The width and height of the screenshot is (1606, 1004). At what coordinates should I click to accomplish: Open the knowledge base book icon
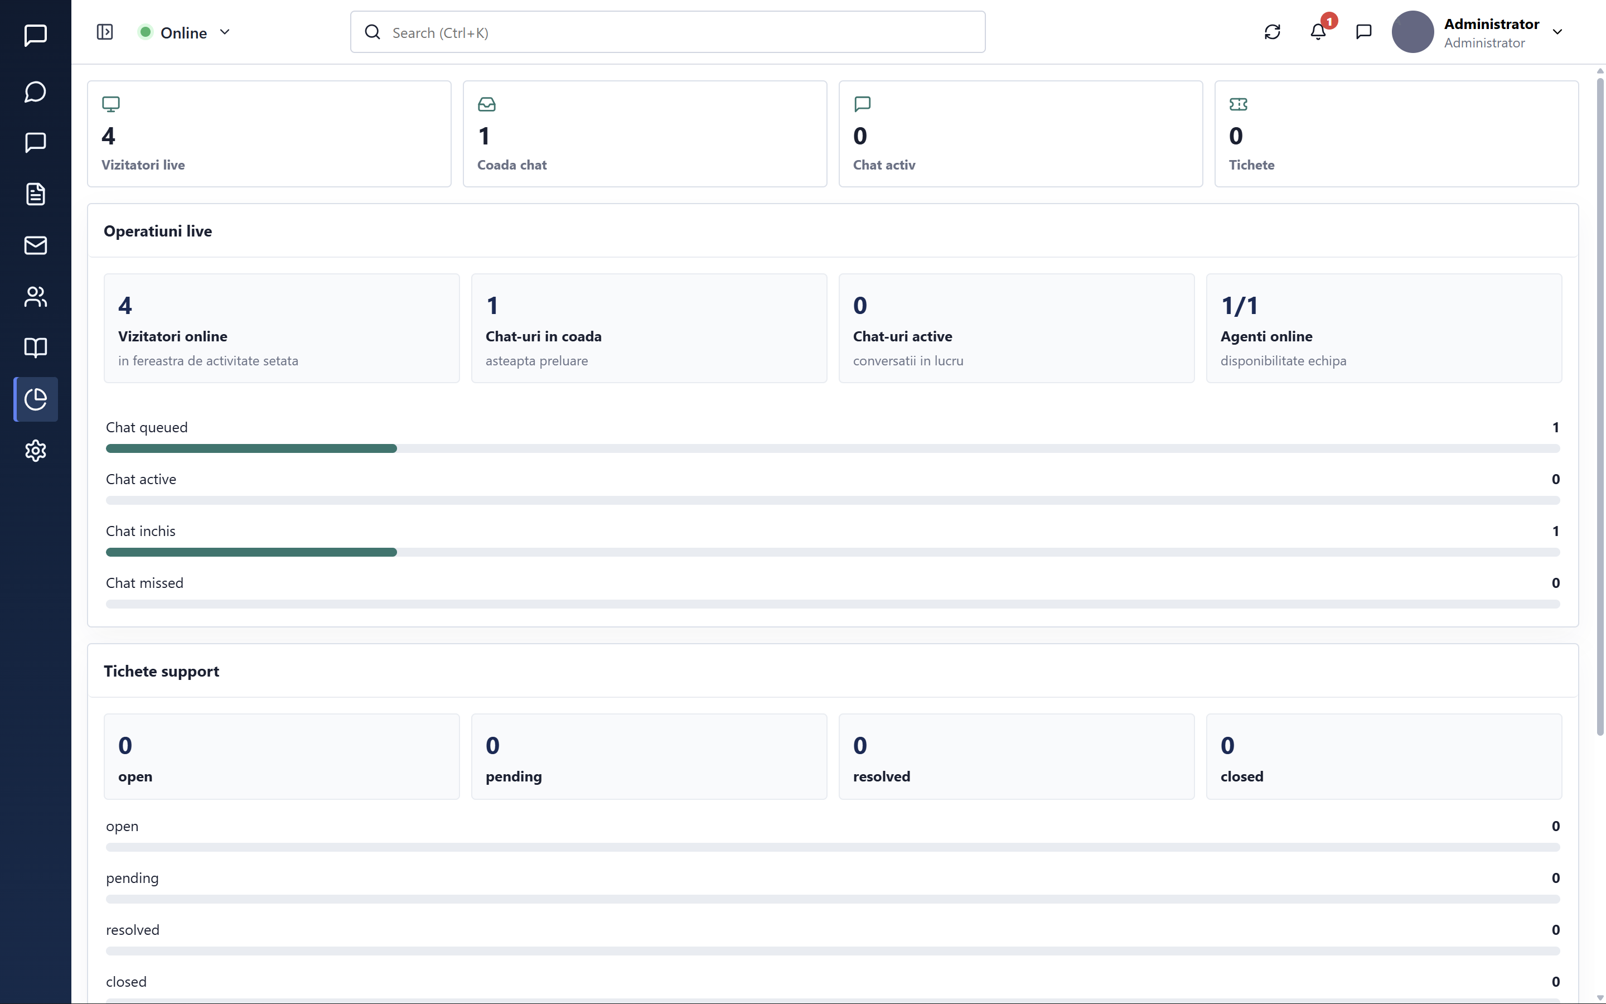point(35,347)
